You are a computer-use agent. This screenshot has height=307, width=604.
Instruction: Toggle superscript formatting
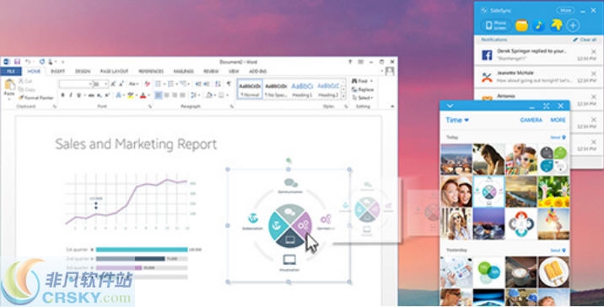107,94
